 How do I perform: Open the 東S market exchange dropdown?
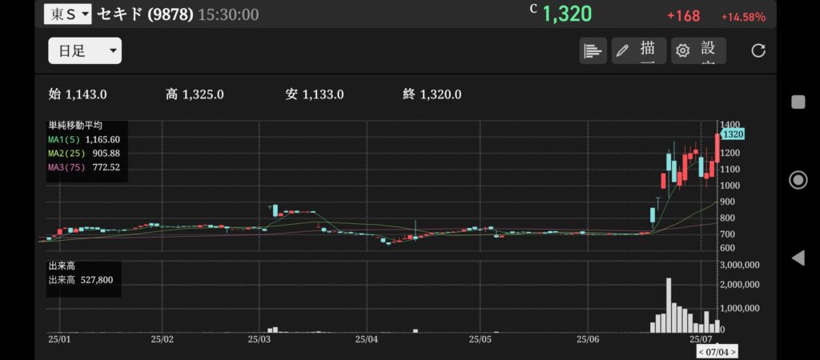coord(67,14)
